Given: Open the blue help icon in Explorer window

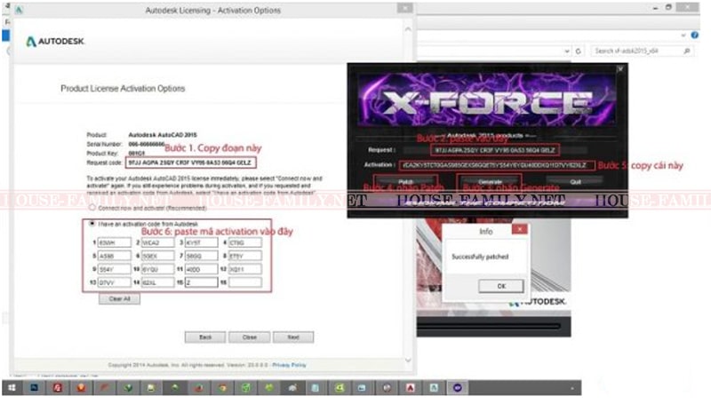Looking at the screenshot, I should 694,35.
